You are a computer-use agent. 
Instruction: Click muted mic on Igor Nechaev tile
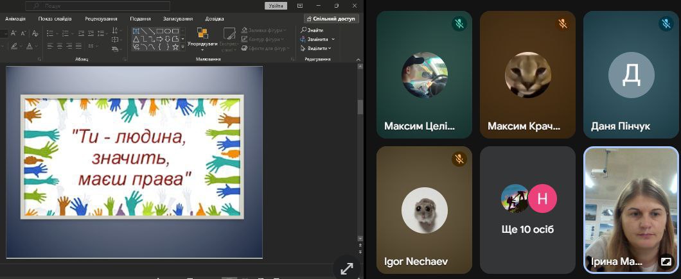[459, 159]
